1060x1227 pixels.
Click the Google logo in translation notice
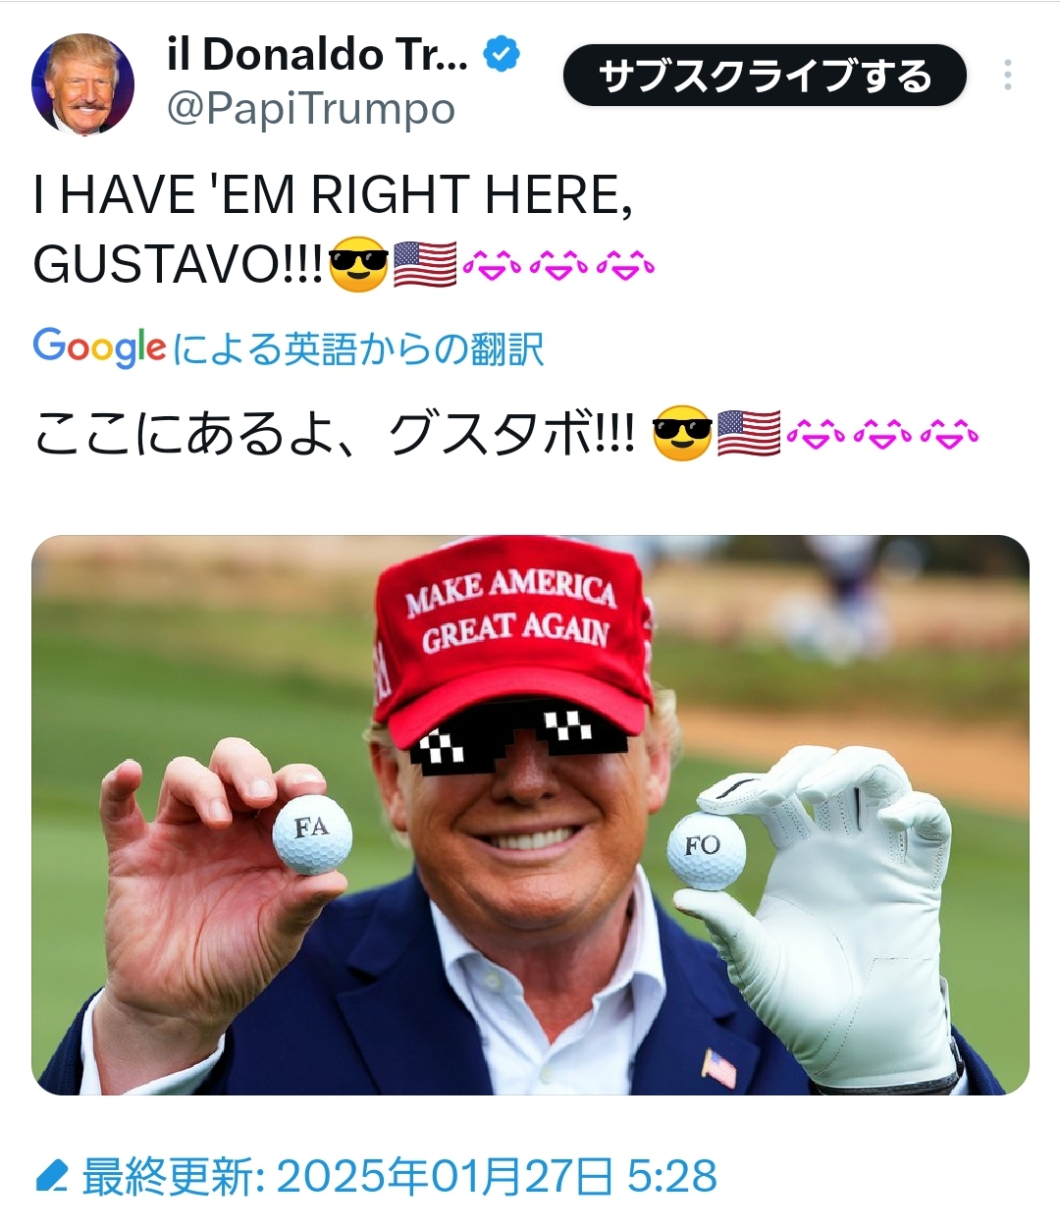(99, 347)
